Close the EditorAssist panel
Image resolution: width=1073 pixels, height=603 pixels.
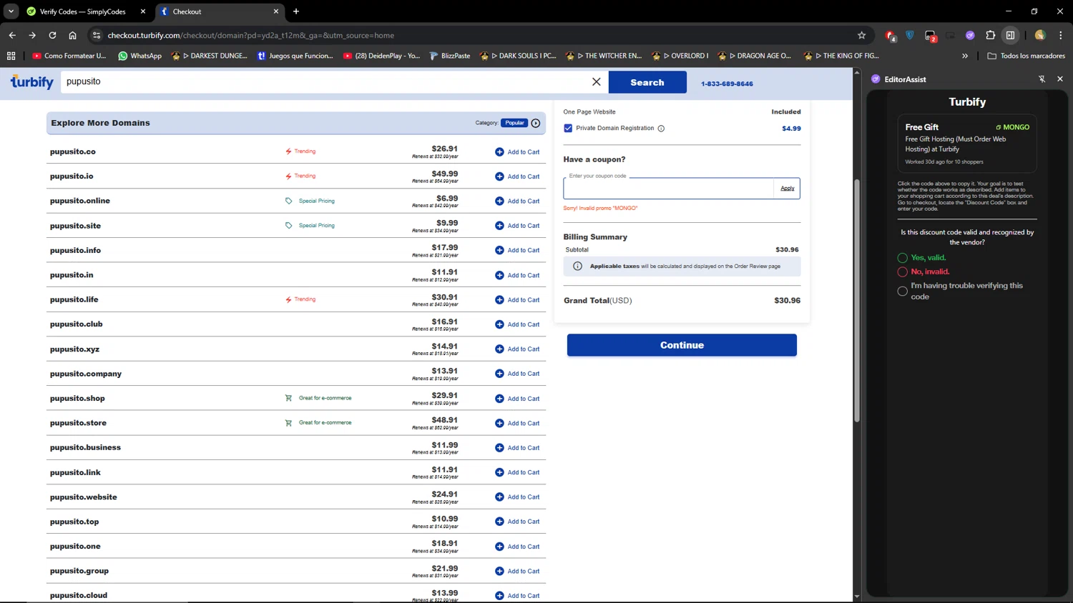(1060, 79)
